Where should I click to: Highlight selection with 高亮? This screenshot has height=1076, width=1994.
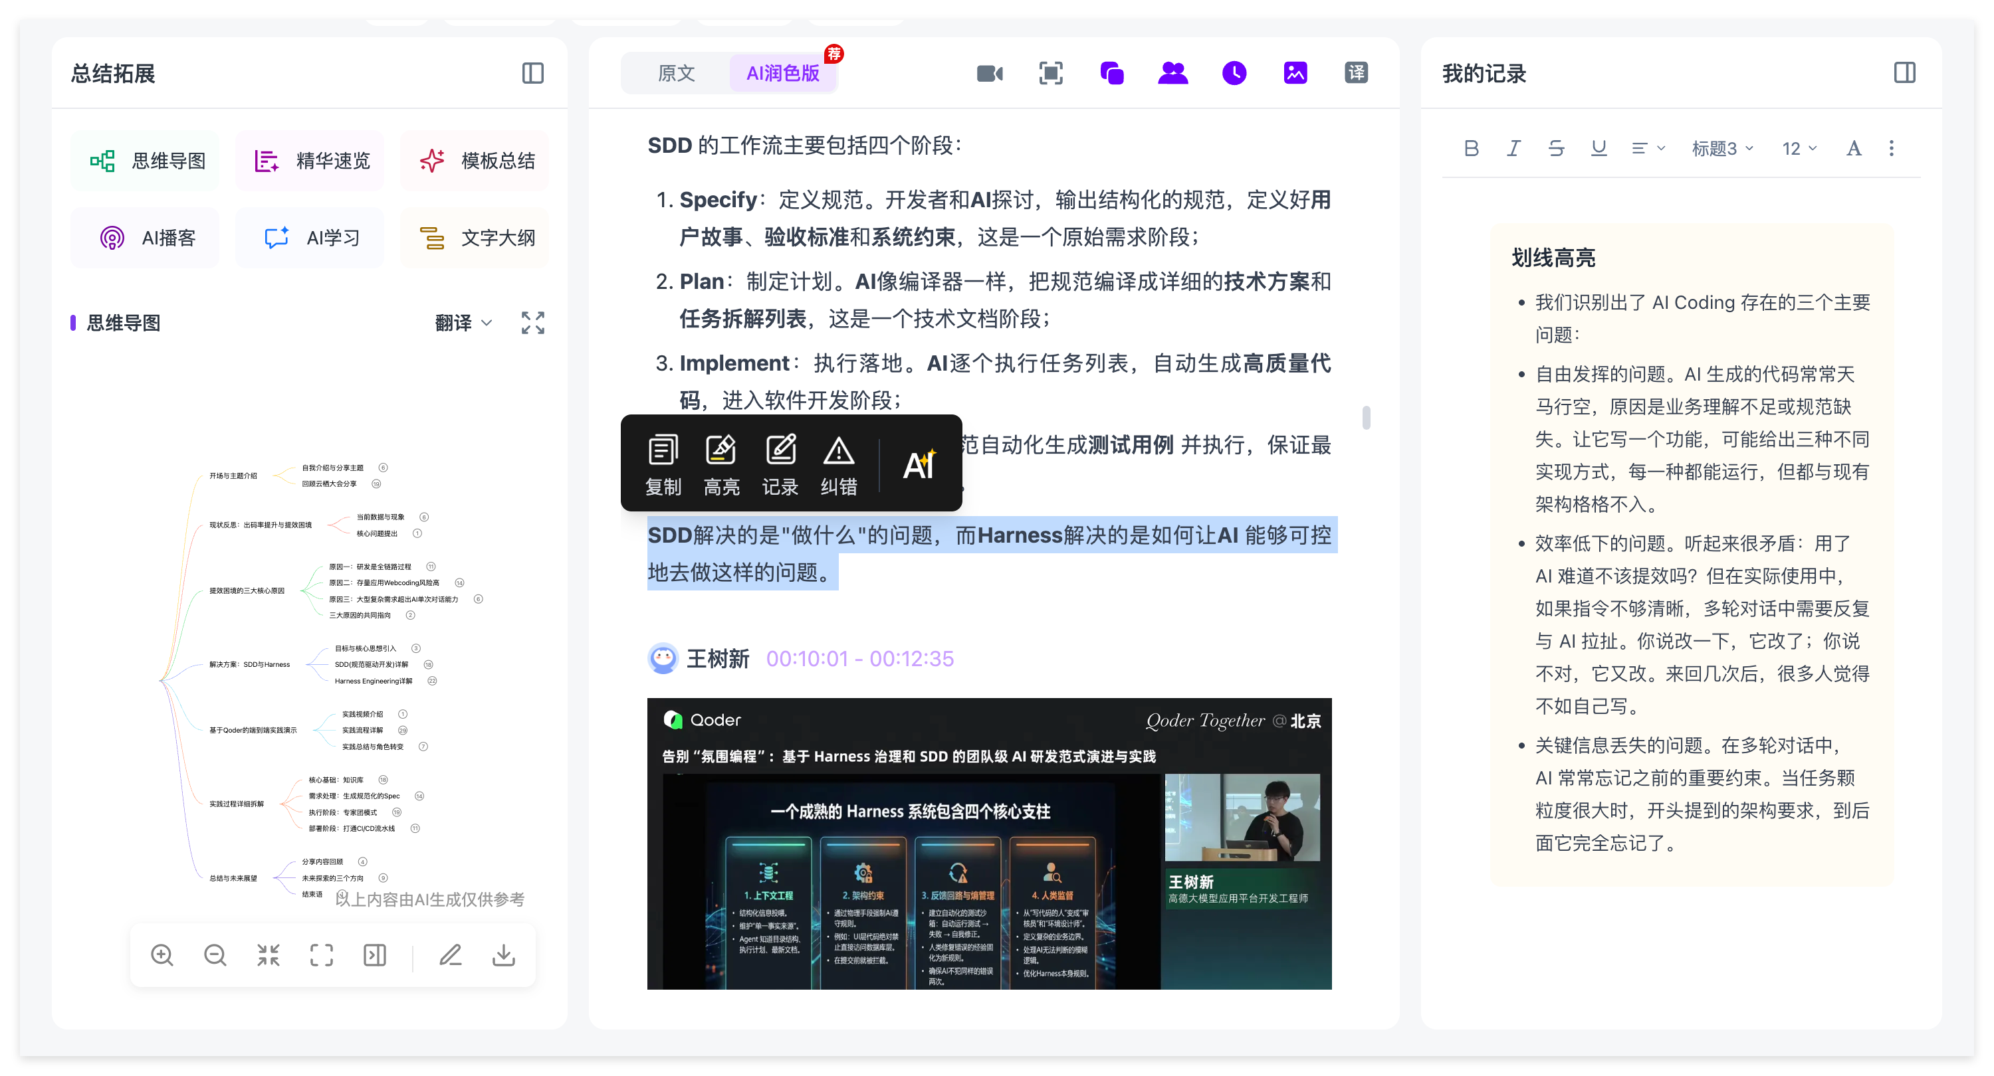coord(721,464)
